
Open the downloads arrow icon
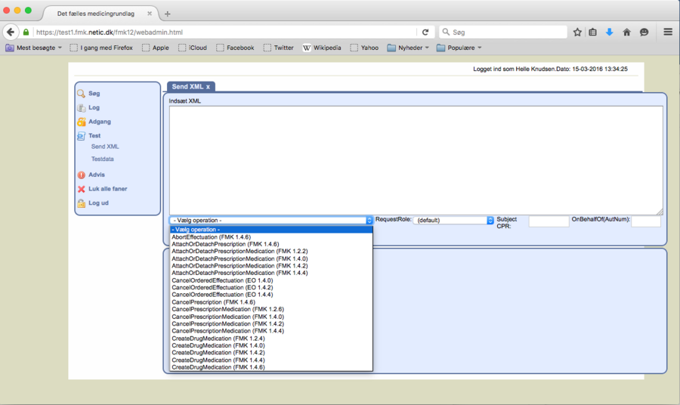[609, 32]
